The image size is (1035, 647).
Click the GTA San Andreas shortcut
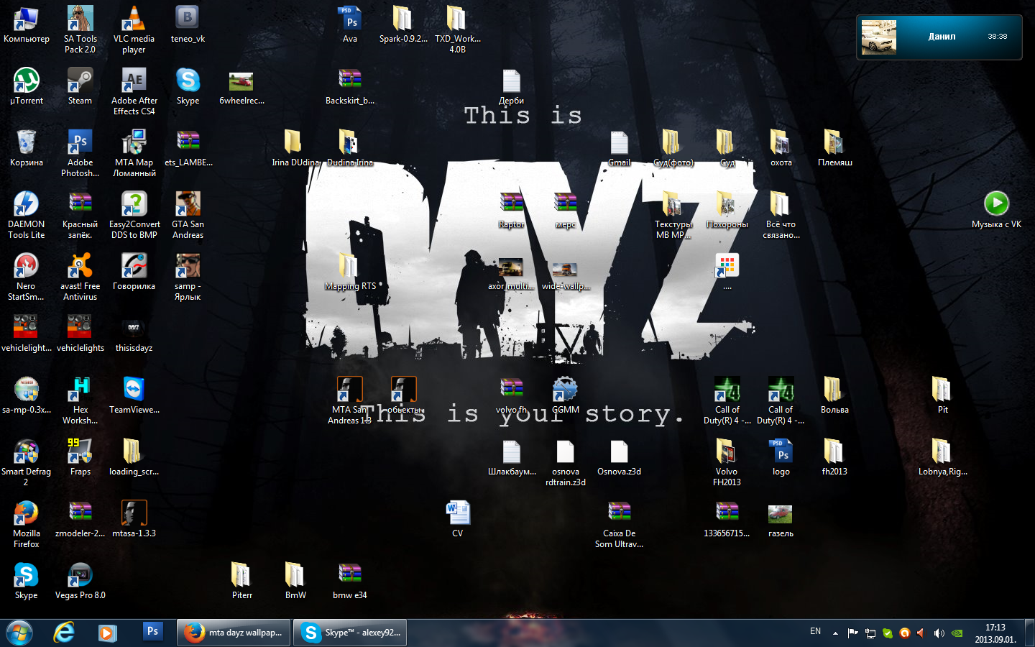[x=188, y=216]
